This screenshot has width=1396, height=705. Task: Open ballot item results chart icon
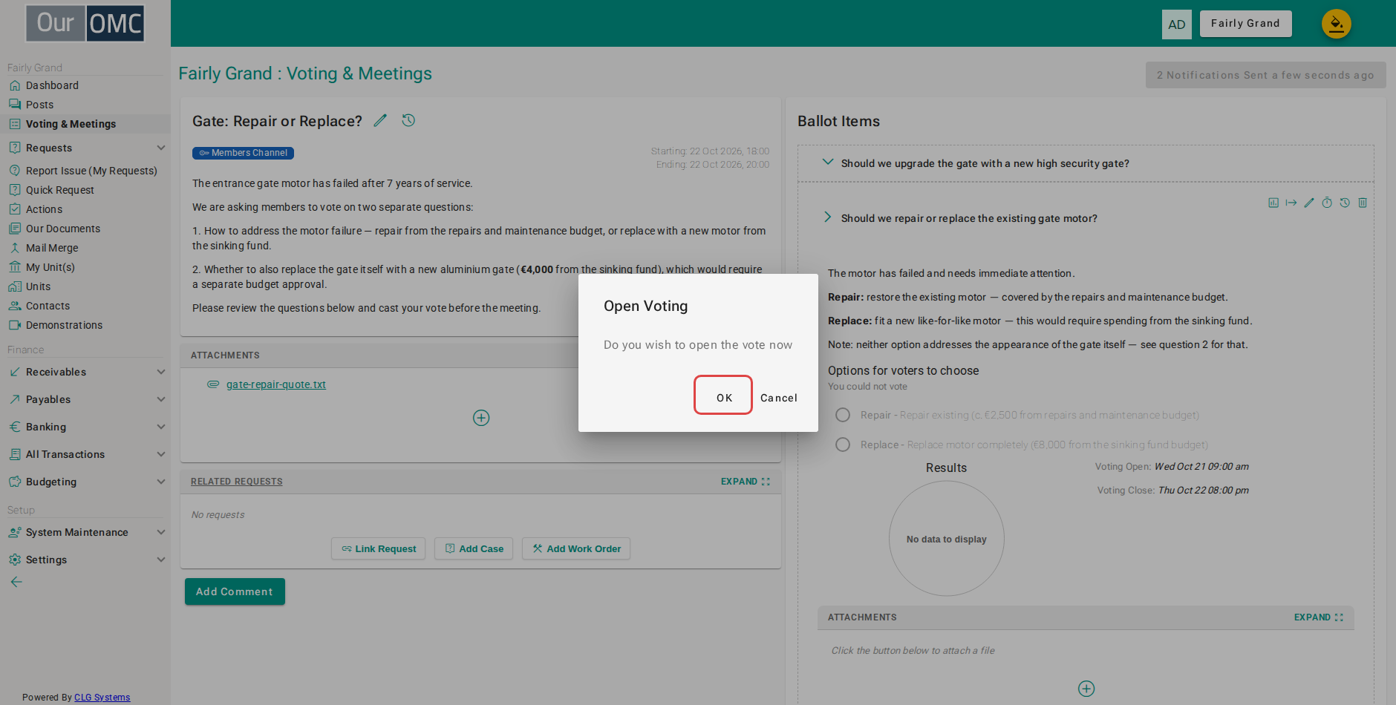tap(1273, 203)
